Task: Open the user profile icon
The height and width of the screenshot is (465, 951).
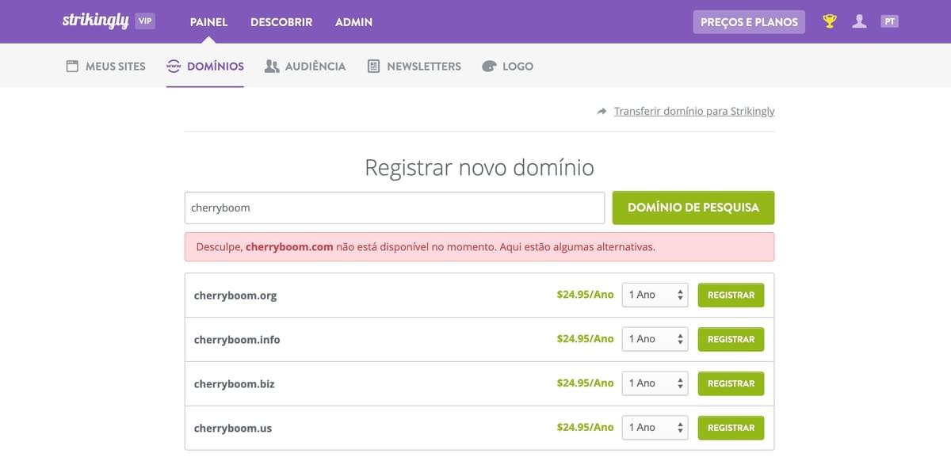Action: coord(859,21)
